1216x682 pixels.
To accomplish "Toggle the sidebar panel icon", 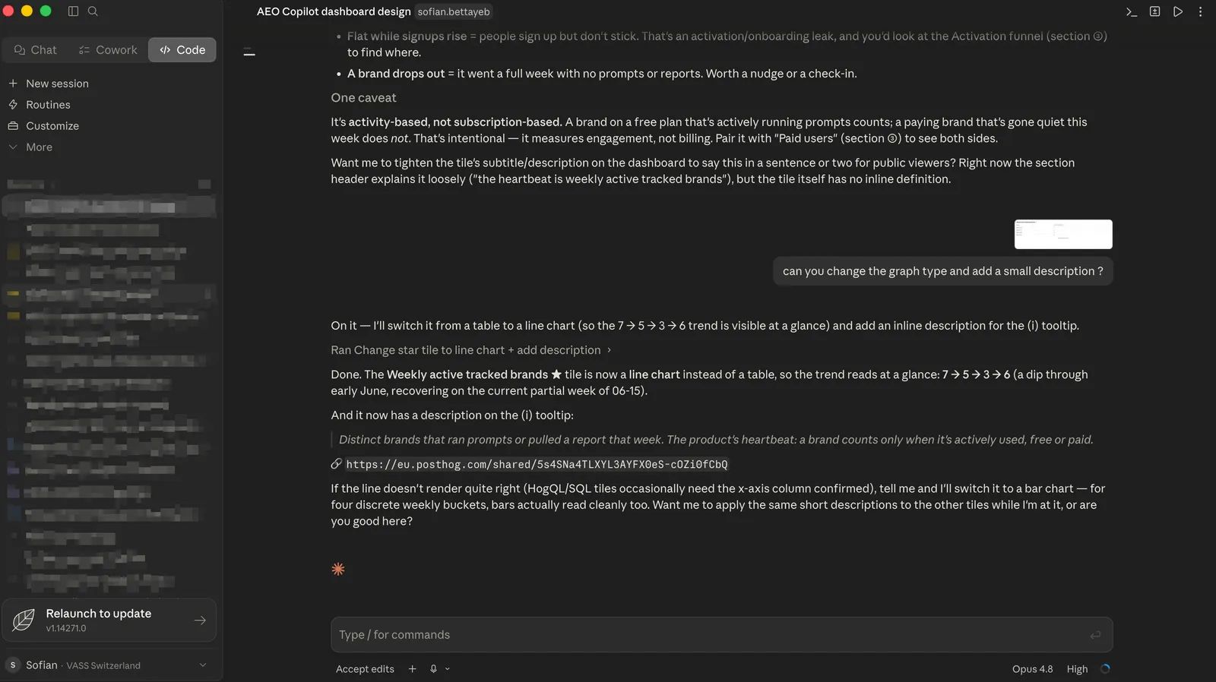I will tap(73, 11).
